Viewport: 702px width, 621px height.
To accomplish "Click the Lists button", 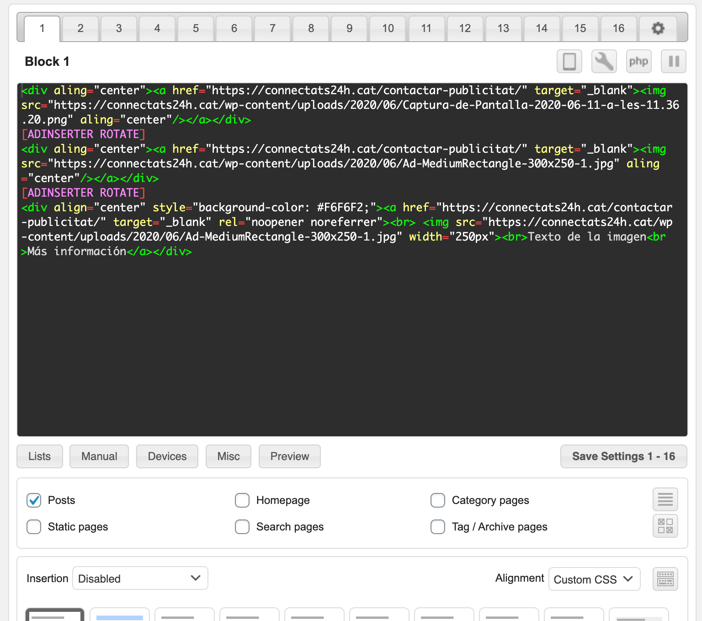I will (x=40, y=456).
